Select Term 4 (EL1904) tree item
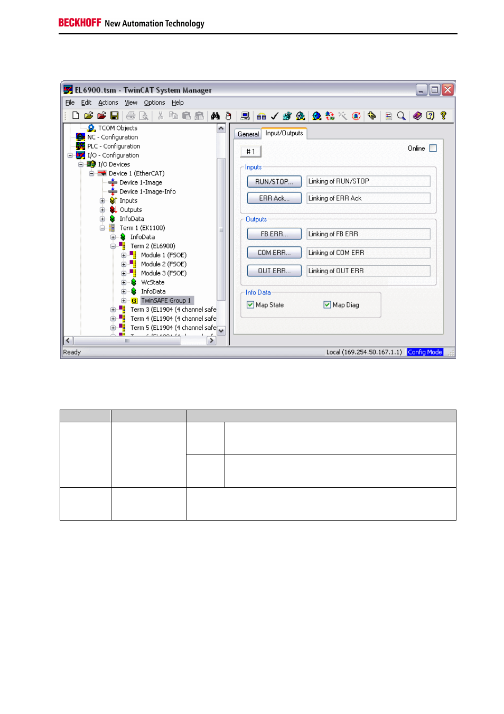 tap(173, 319)
